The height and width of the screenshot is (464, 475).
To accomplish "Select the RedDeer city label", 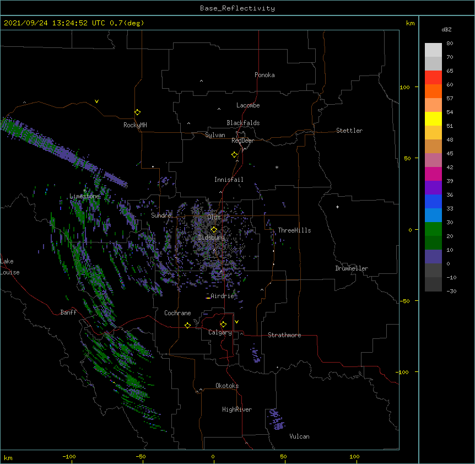I will (242, 141).
